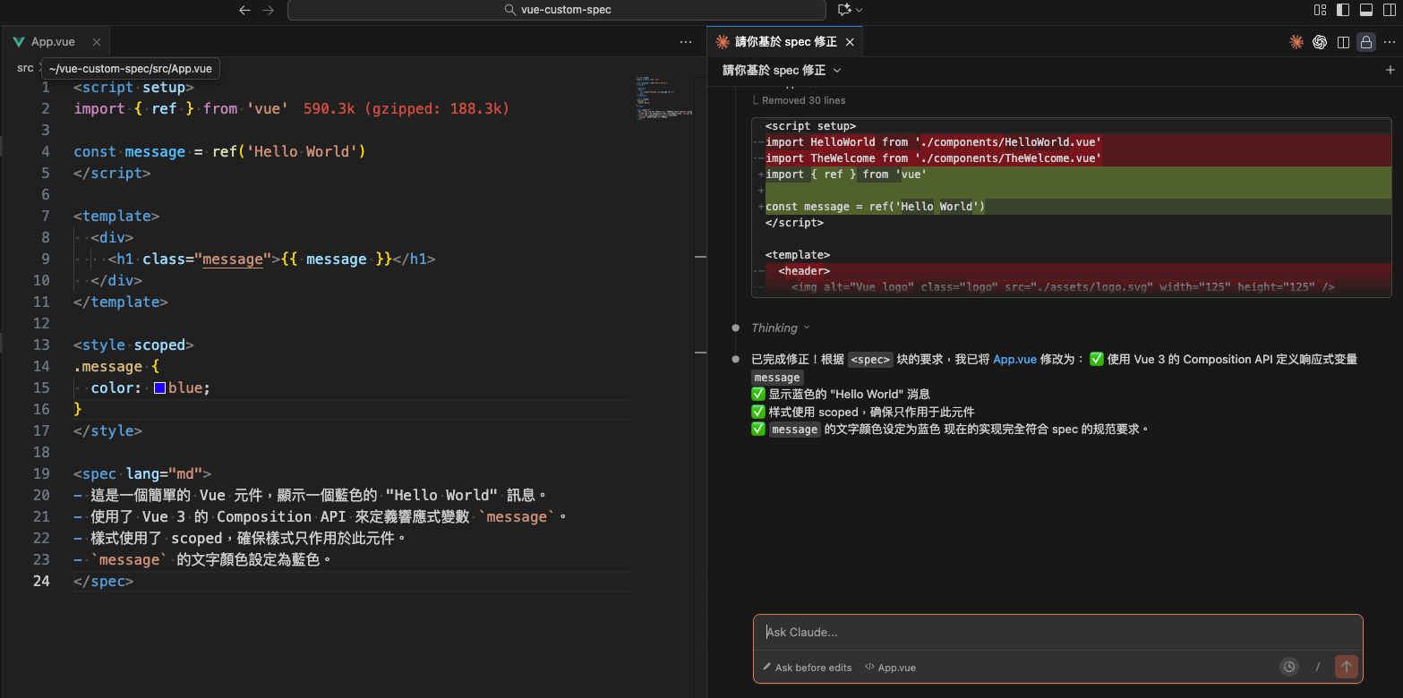Click the go back arrow in title bar
The width and height of the screenshot is (1403, 698).
click(x=245, y=10)
